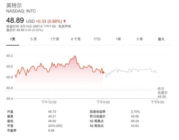View the 5年 price history tab
Screen dimensions: 179x140
140,39
